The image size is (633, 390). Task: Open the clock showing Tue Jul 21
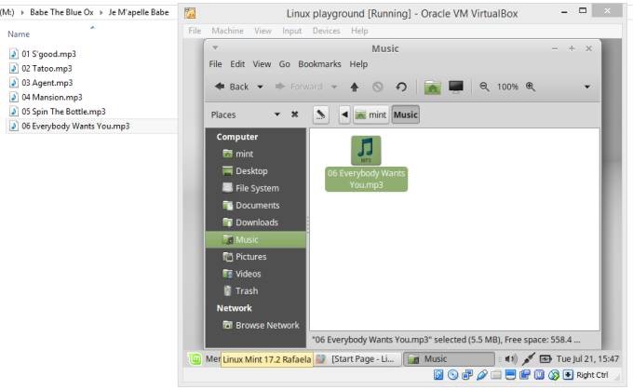coord(587,358)
